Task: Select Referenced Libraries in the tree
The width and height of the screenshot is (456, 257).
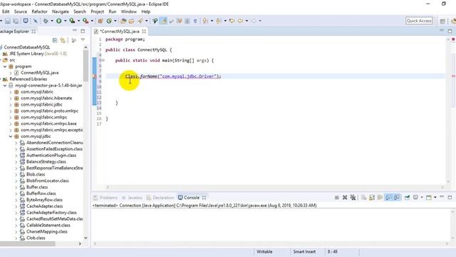Action: pos(28,79)
